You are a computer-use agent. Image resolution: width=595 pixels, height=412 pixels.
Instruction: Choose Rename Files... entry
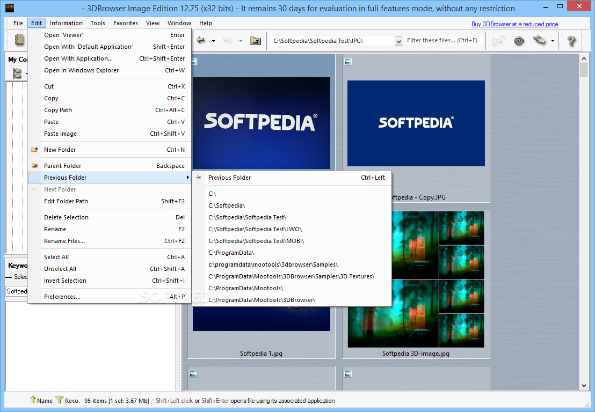pos(110,241)
